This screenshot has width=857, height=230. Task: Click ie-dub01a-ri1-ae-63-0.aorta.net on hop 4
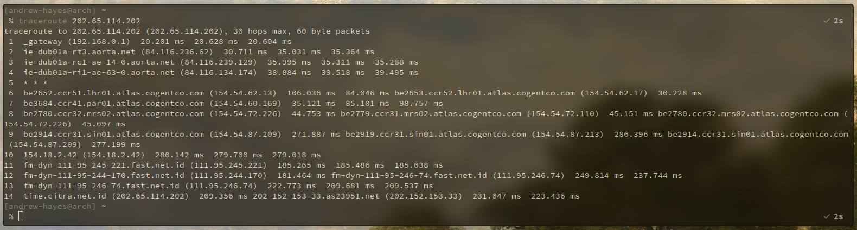99,72
